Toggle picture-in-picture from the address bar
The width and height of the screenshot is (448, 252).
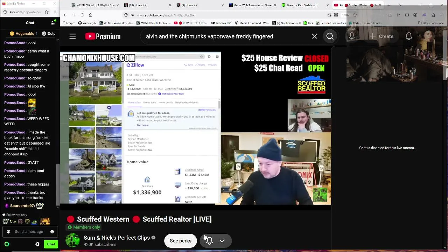tap(329, 15)
